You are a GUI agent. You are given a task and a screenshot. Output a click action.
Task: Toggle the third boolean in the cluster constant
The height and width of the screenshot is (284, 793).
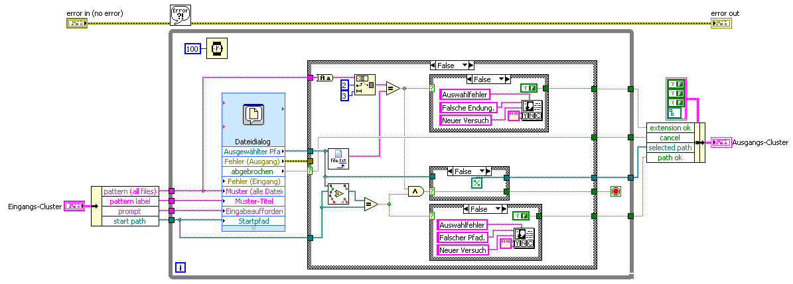(x=675, y=103)
